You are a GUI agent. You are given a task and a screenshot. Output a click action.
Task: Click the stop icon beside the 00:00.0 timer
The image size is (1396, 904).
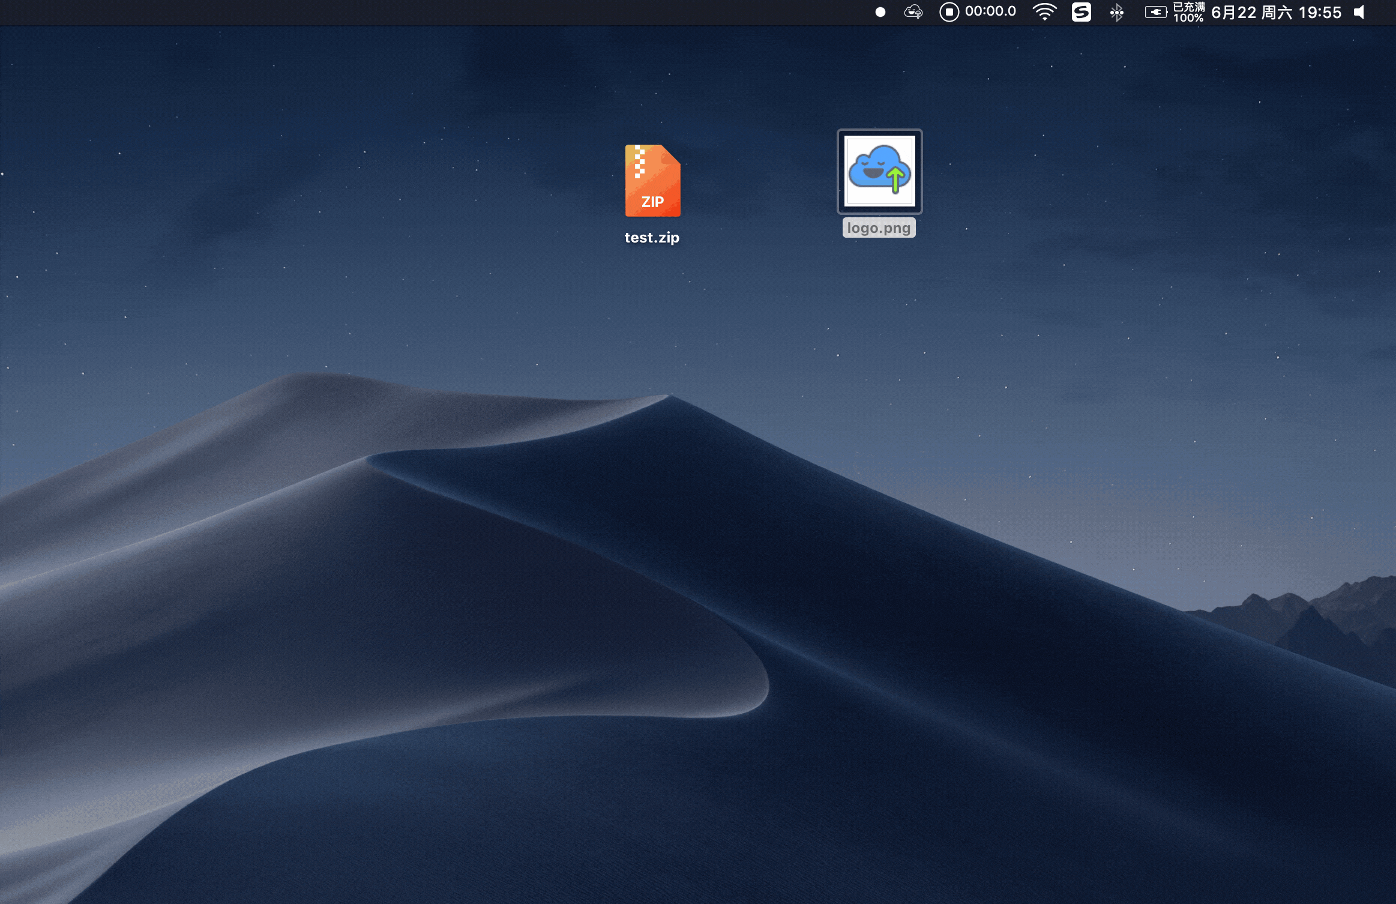coord(950,11)
